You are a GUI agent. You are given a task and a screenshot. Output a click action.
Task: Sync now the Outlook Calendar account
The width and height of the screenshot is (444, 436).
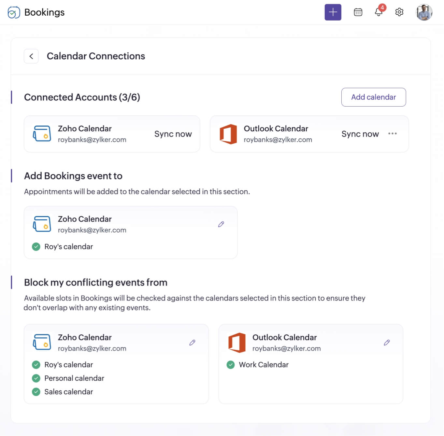[360, 134]
